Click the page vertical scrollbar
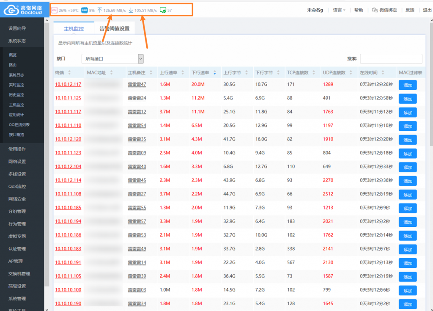This screenshot has height=311, width=433. pyautogui.click(x=430, y=127)
